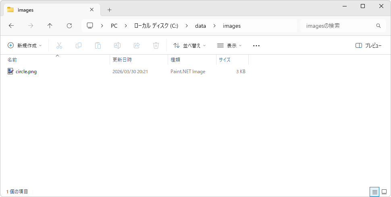Screen dimensions: 391x197
Task: Navigate up one folder level
Action: pyautogui.click(x=50, y=26)
